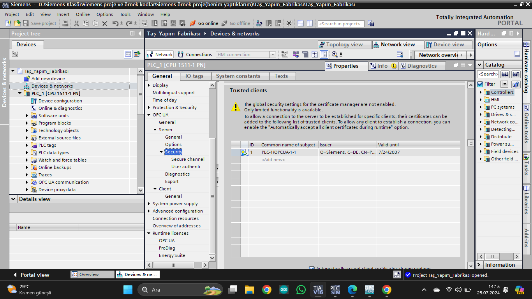
Task: Expand the Controllers catalog folder
Action: (481, 92)
